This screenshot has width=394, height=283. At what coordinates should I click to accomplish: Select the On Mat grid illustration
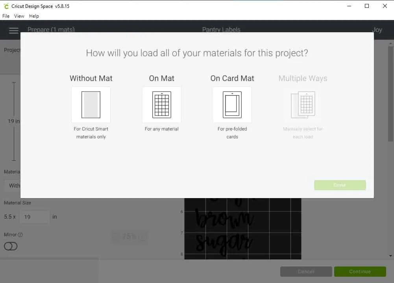coord(162,105)
